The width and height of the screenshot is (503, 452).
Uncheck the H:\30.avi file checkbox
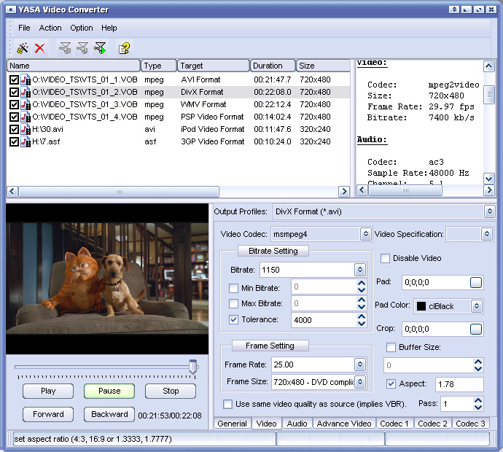pyautogui.click(x=14, y=129)
